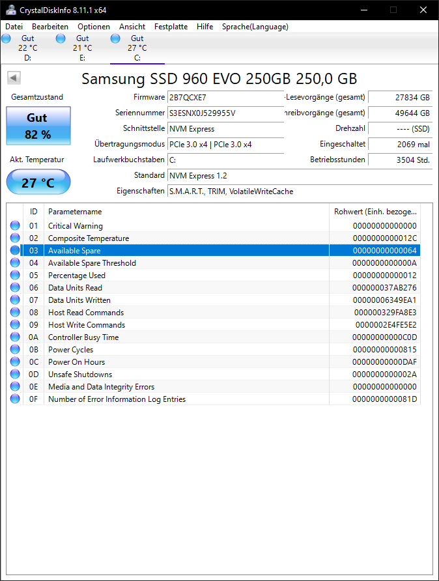Click the status circle for Controller Busy Time
Viewport: 439px width, 581px height.
pyautogui.click(x=15, y=337)
